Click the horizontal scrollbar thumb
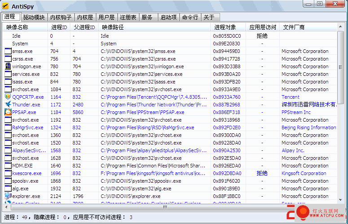348x224 pixels. tap(165, 207)
